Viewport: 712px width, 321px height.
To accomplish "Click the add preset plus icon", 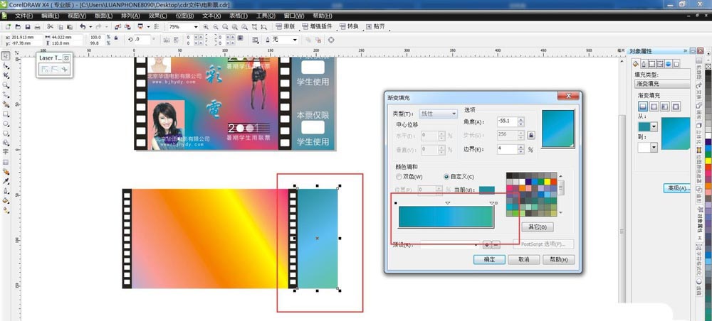I will (x=487, y=244).
